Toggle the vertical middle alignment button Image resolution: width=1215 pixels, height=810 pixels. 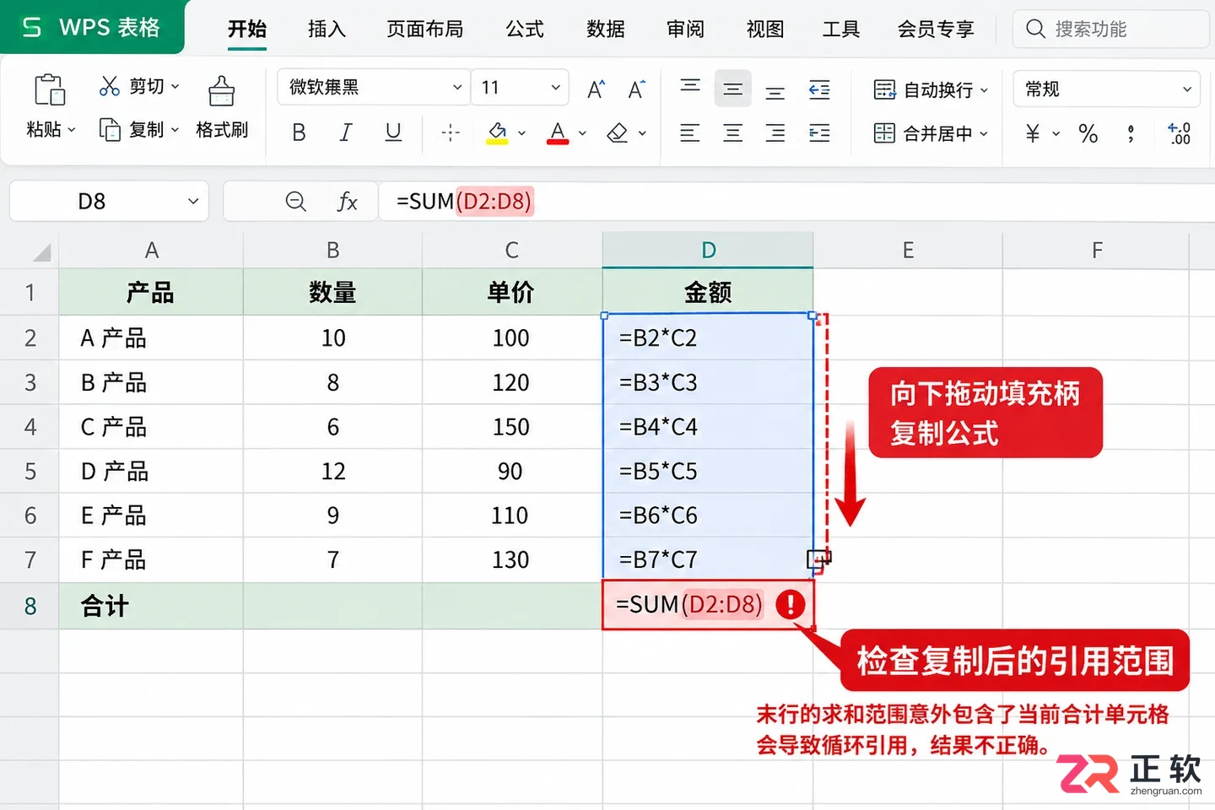(732, 89)
